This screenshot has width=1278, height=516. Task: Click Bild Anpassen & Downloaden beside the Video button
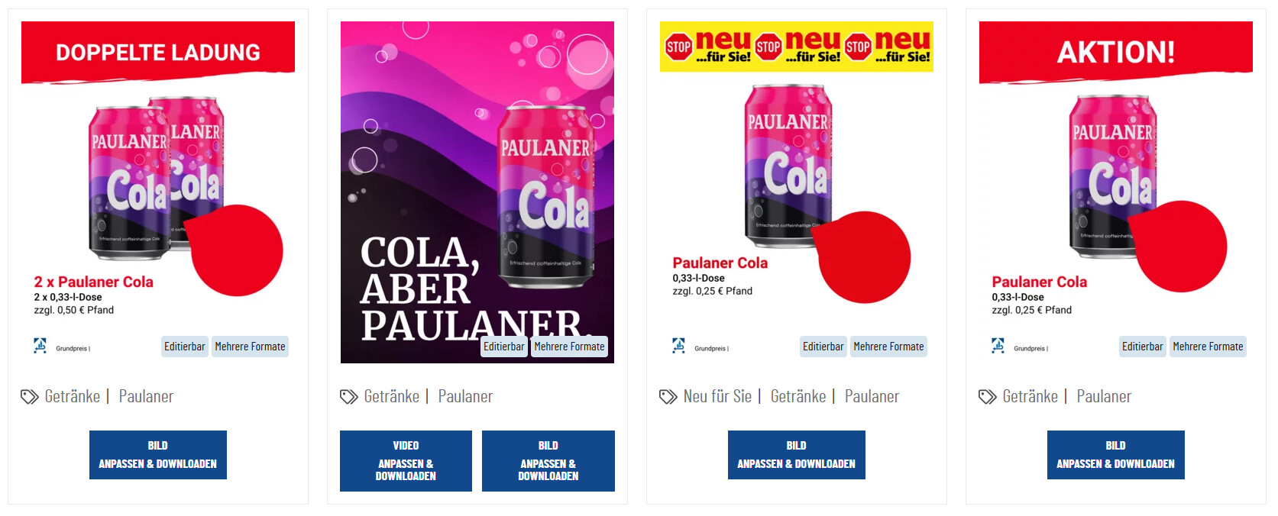click(x=548, y=461)
